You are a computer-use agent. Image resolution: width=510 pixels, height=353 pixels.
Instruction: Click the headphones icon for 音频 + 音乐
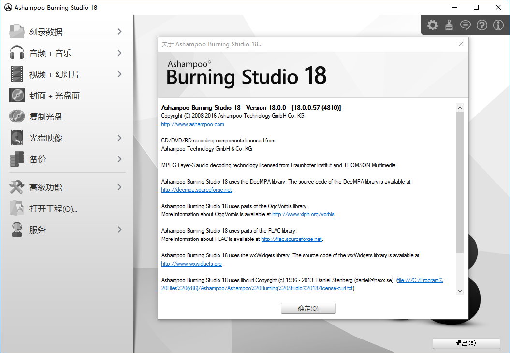(16, 53)
